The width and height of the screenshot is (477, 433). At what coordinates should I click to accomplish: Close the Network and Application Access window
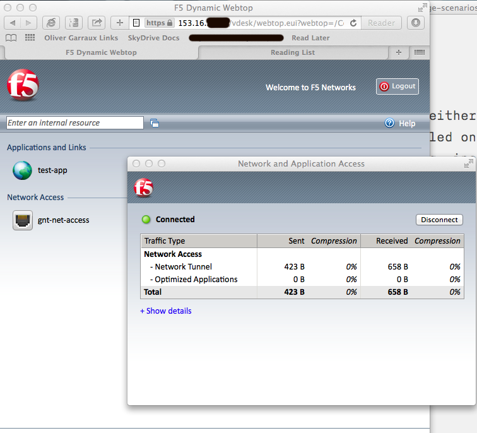point(136,163)
